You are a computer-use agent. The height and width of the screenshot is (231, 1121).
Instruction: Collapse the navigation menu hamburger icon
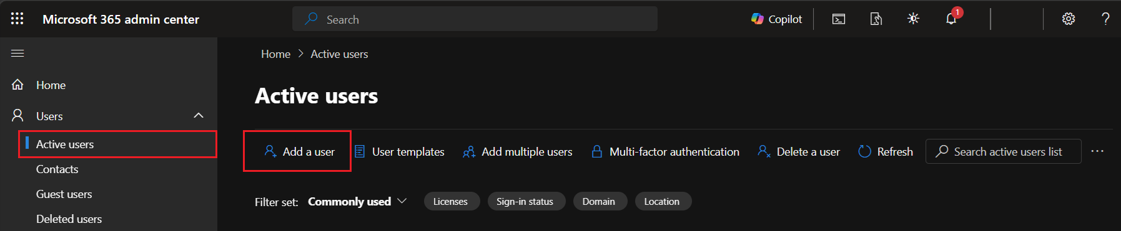pyautogui.click(x=17, y=54)
